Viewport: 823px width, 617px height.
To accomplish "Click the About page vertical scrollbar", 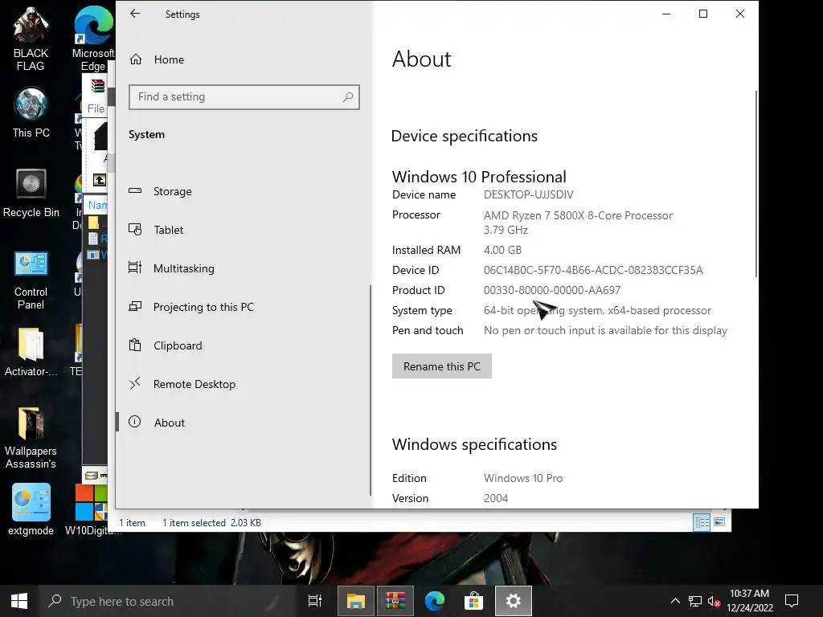I will pyautogui.click(x=755, y=184).
